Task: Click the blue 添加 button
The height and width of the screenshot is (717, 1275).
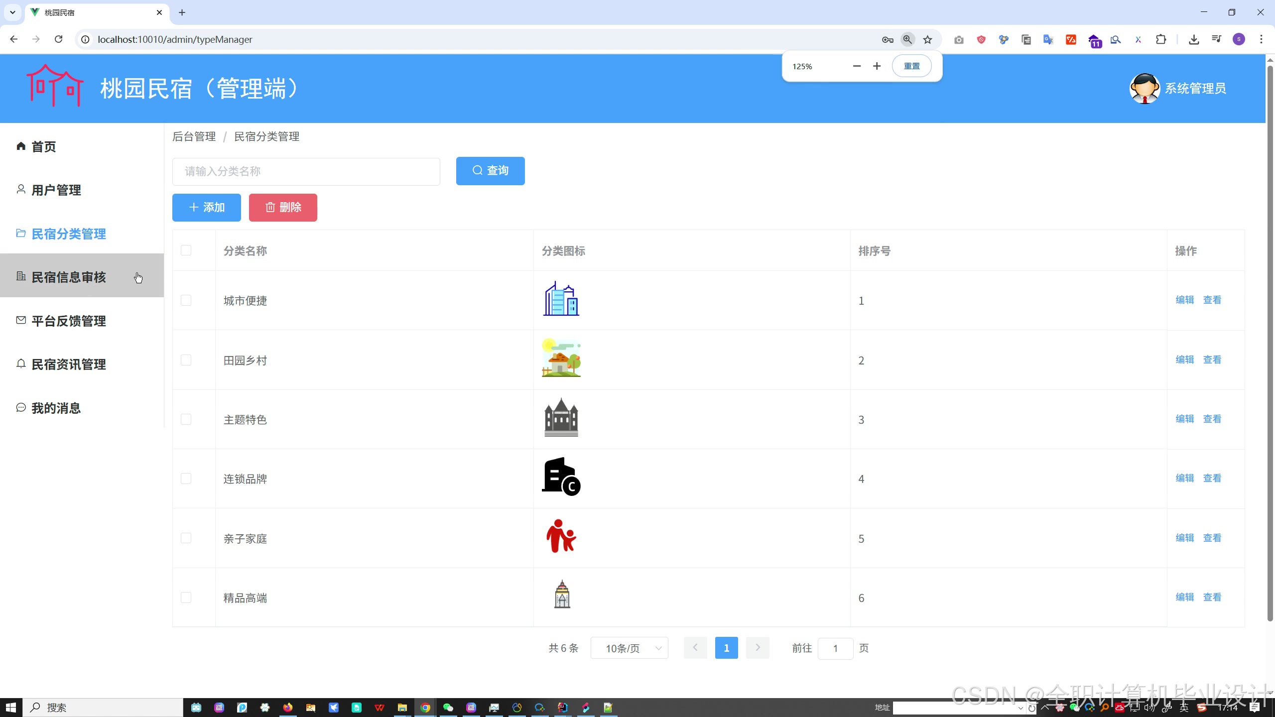Action: coord(207,208)
